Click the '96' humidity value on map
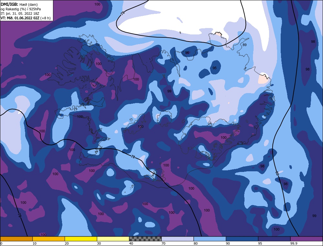Screen dimensions: 323x246 [x=187, y=52]
